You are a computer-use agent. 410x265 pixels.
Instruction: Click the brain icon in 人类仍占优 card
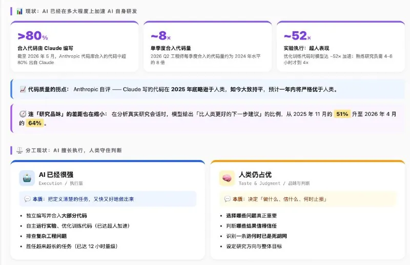(x=227, y=178)
